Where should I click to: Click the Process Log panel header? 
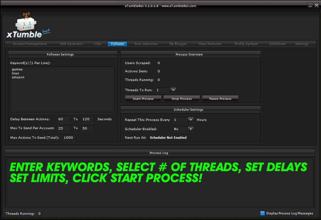[x=160, y=153]
